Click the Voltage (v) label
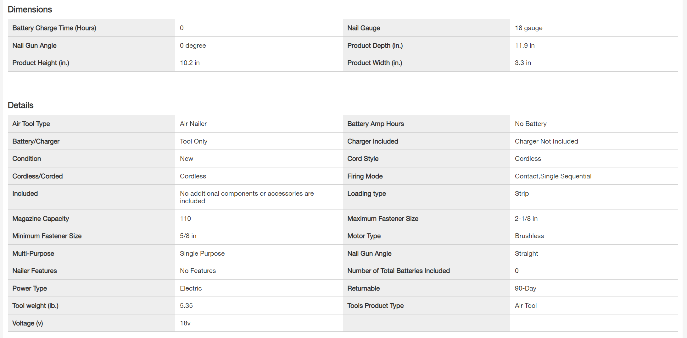Image resolution: width=687 pixels, height=338 pixels. [28, 323]
